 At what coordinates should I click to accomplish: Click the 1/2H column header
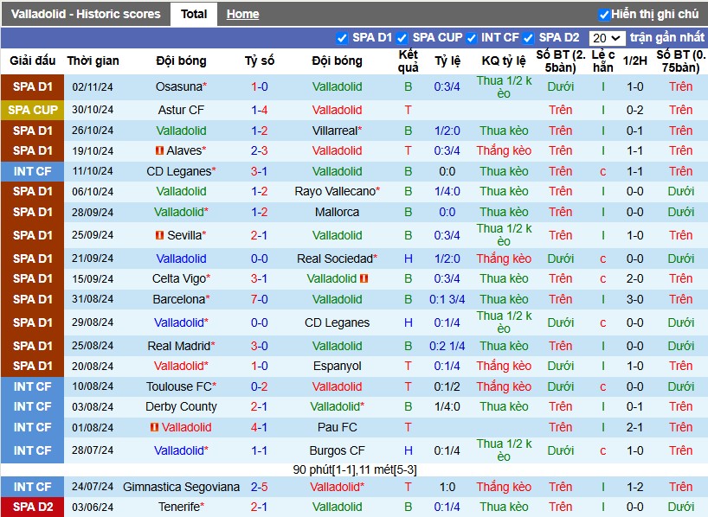634,61
